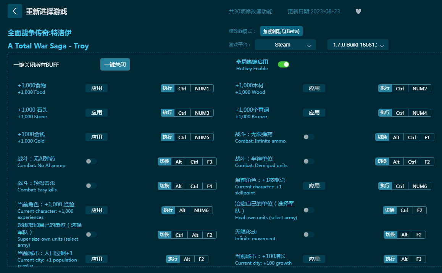Click 执行 label for +1,000 Bronze hotkey
The height and width of the screenshot is (273, 442).
[385, 112]
